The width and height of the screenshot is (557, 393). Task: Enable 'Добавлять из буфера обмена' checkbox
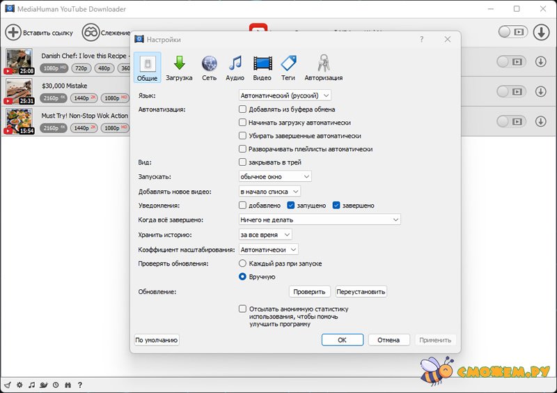[x=243, y=109]
